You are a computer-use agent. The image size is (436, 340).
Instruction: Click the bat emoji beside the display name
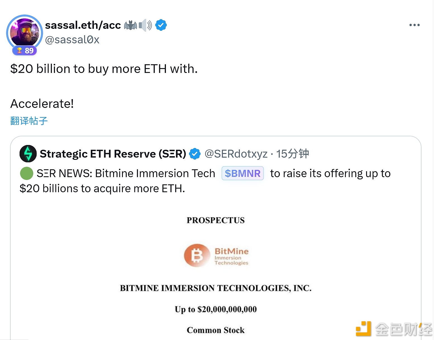pyautogui.click(x=130, y=25)
